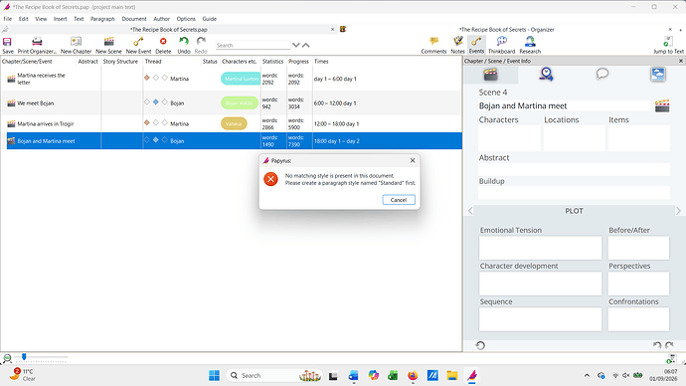
Task: Open the File menu
Action: point(8,19)
